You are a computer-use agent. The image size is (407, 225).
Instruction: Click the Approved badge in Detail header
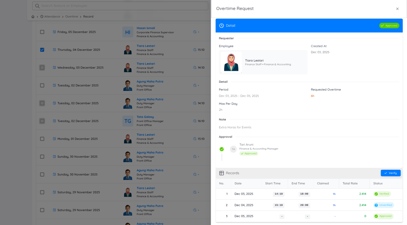(389, 26)
